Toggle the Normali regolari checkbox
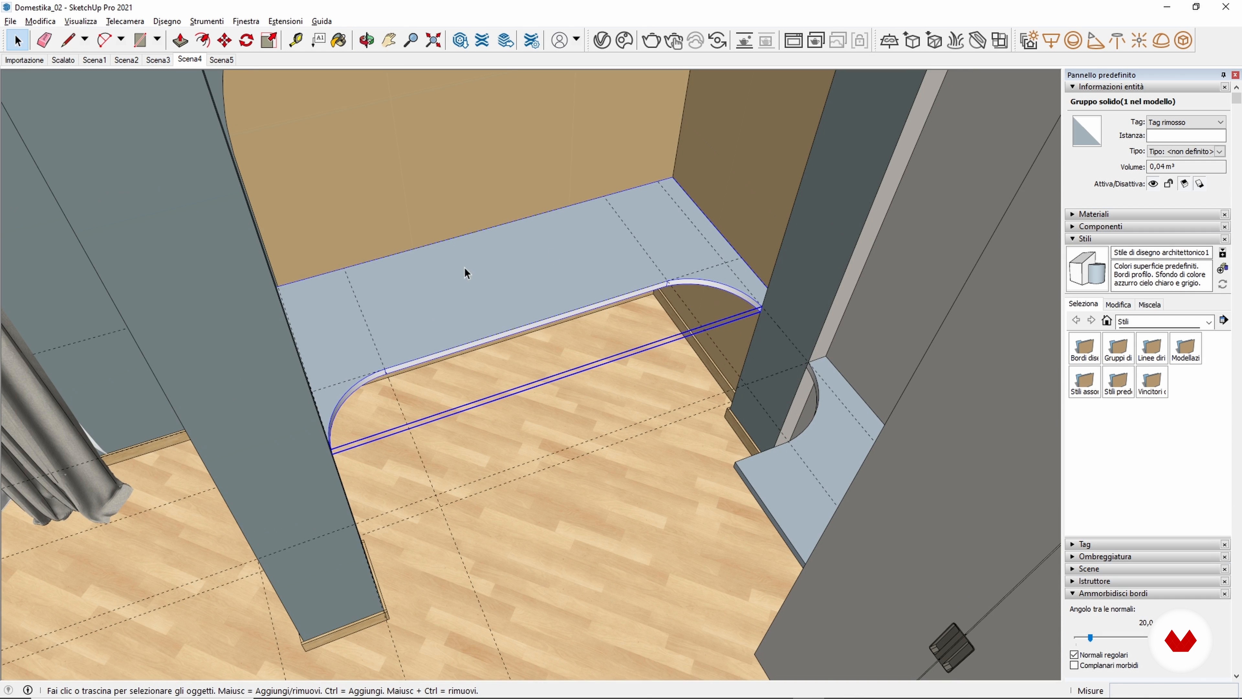 (x=1074, y=655)
